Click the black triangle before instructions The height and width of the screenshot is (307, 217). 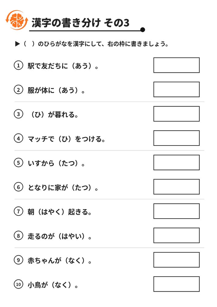[x=17, y=44]
